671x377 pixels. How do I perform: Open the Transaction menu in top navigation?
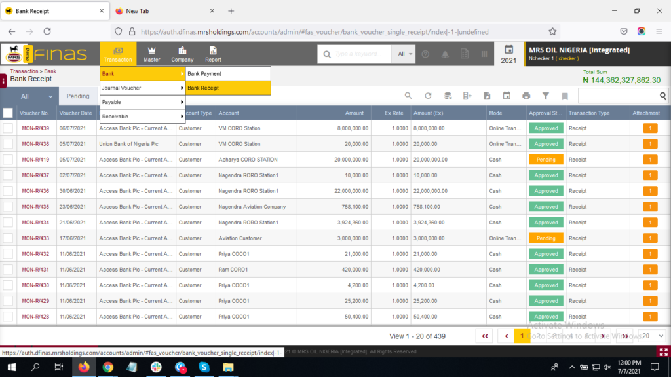[x=118, y=54]
